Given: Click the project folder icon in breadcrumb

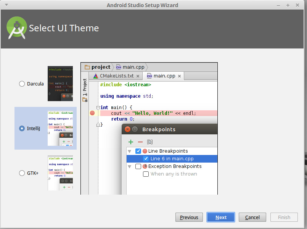Looking at the screenshot, I should tap(87, 67).
